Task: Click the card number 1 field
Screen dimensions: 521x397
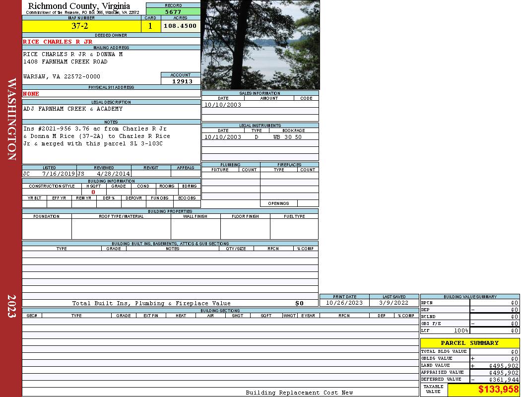Action: 150,26
